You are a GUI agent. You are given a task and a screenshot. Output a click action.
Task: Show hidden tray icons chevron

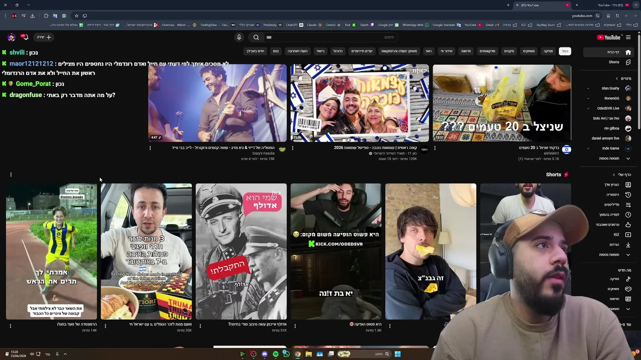point(65,354)
